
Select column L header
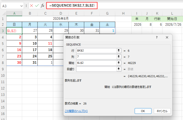pos(172,13)
